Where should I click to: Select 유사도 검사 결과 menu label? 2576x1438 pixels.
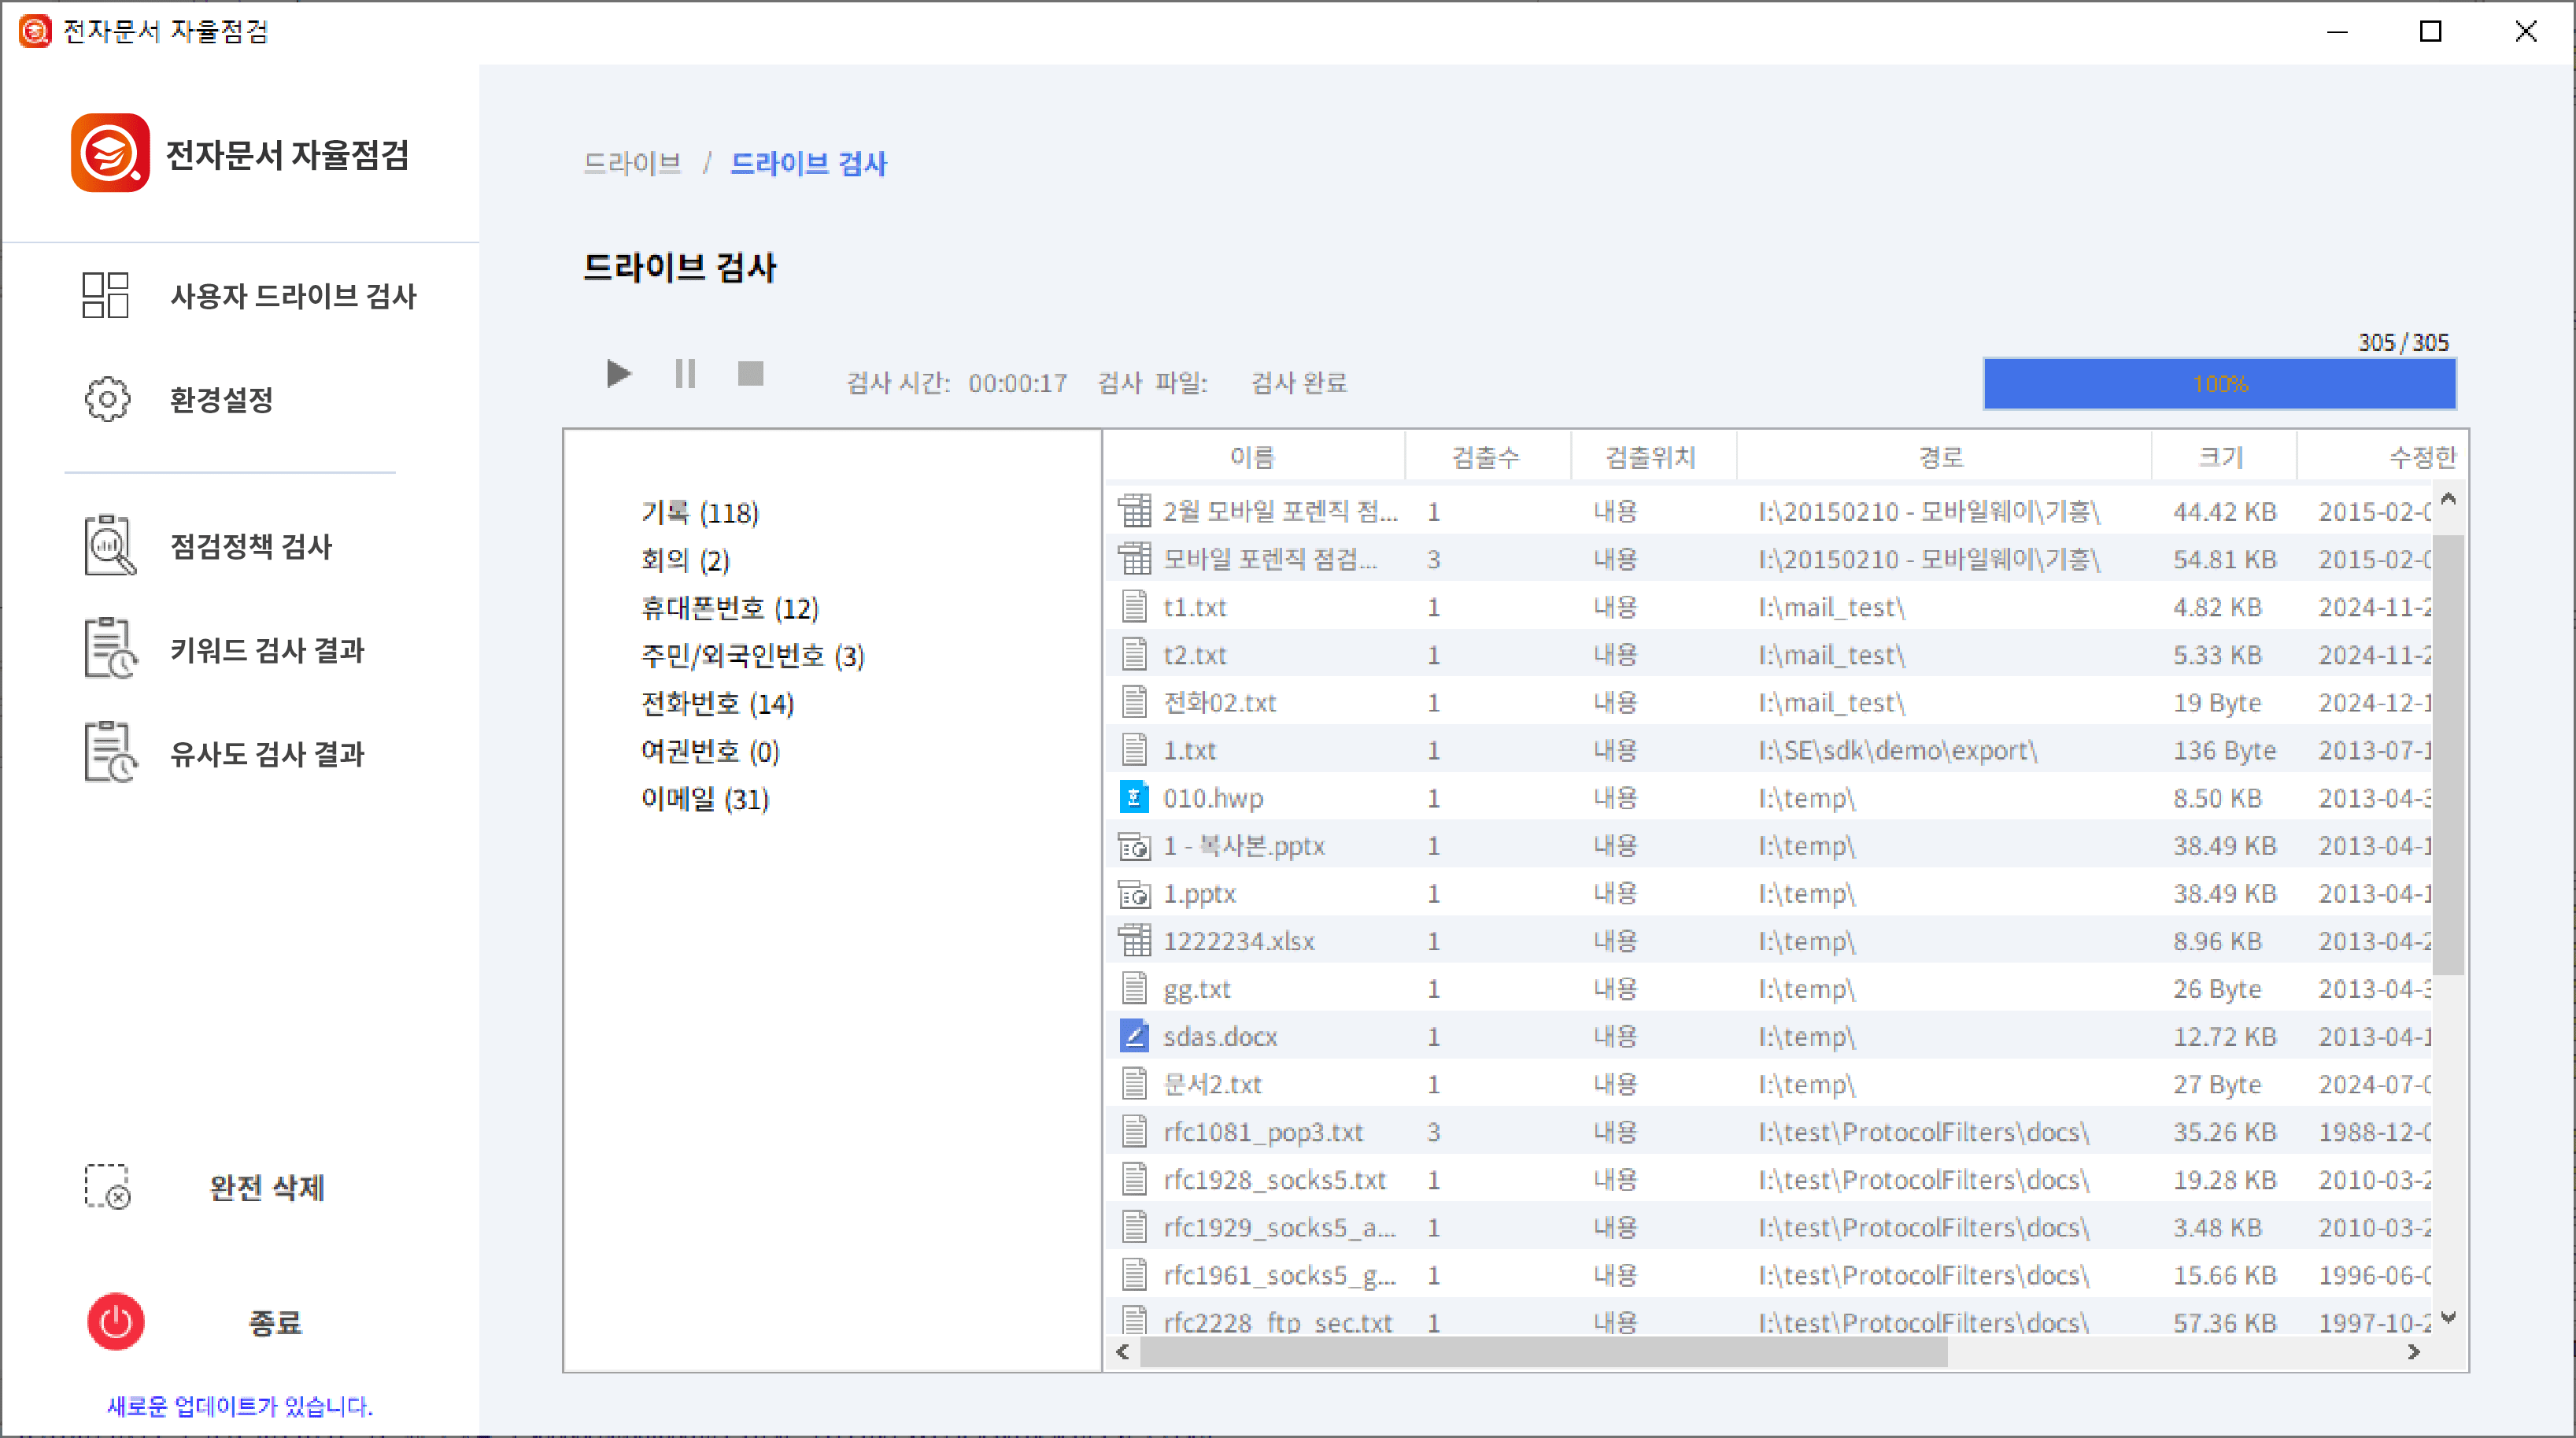tap(267, 754)
